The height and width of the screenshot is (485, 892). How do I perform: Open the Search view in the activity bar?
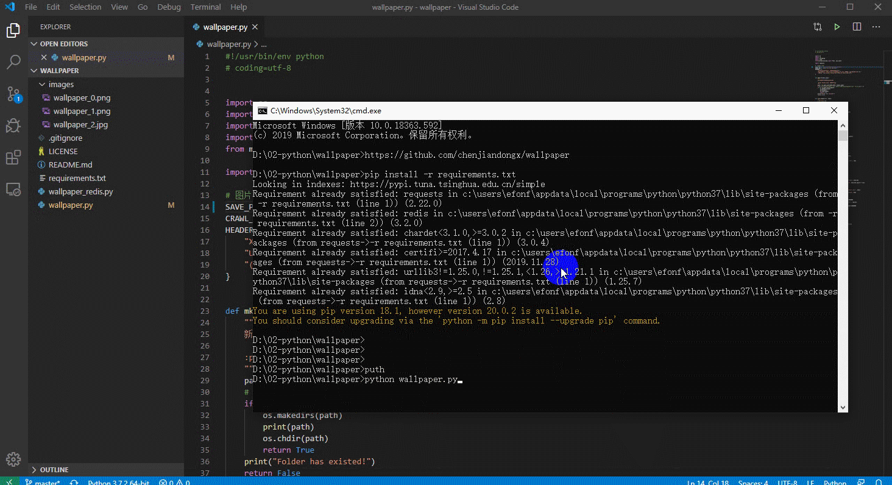13,62
